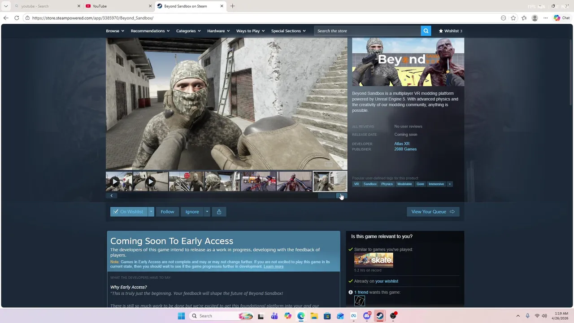
Task: Open Atlas XR developer link
Action: pos(402,144)
